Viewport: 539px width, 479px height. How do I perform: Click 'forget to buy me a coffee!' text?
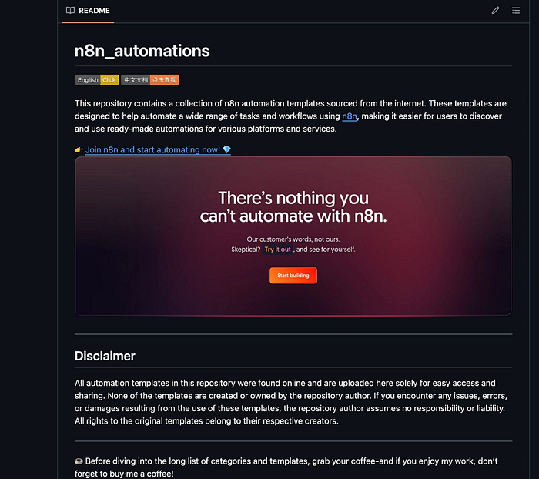pyautogui.click(x=124, y=474)
